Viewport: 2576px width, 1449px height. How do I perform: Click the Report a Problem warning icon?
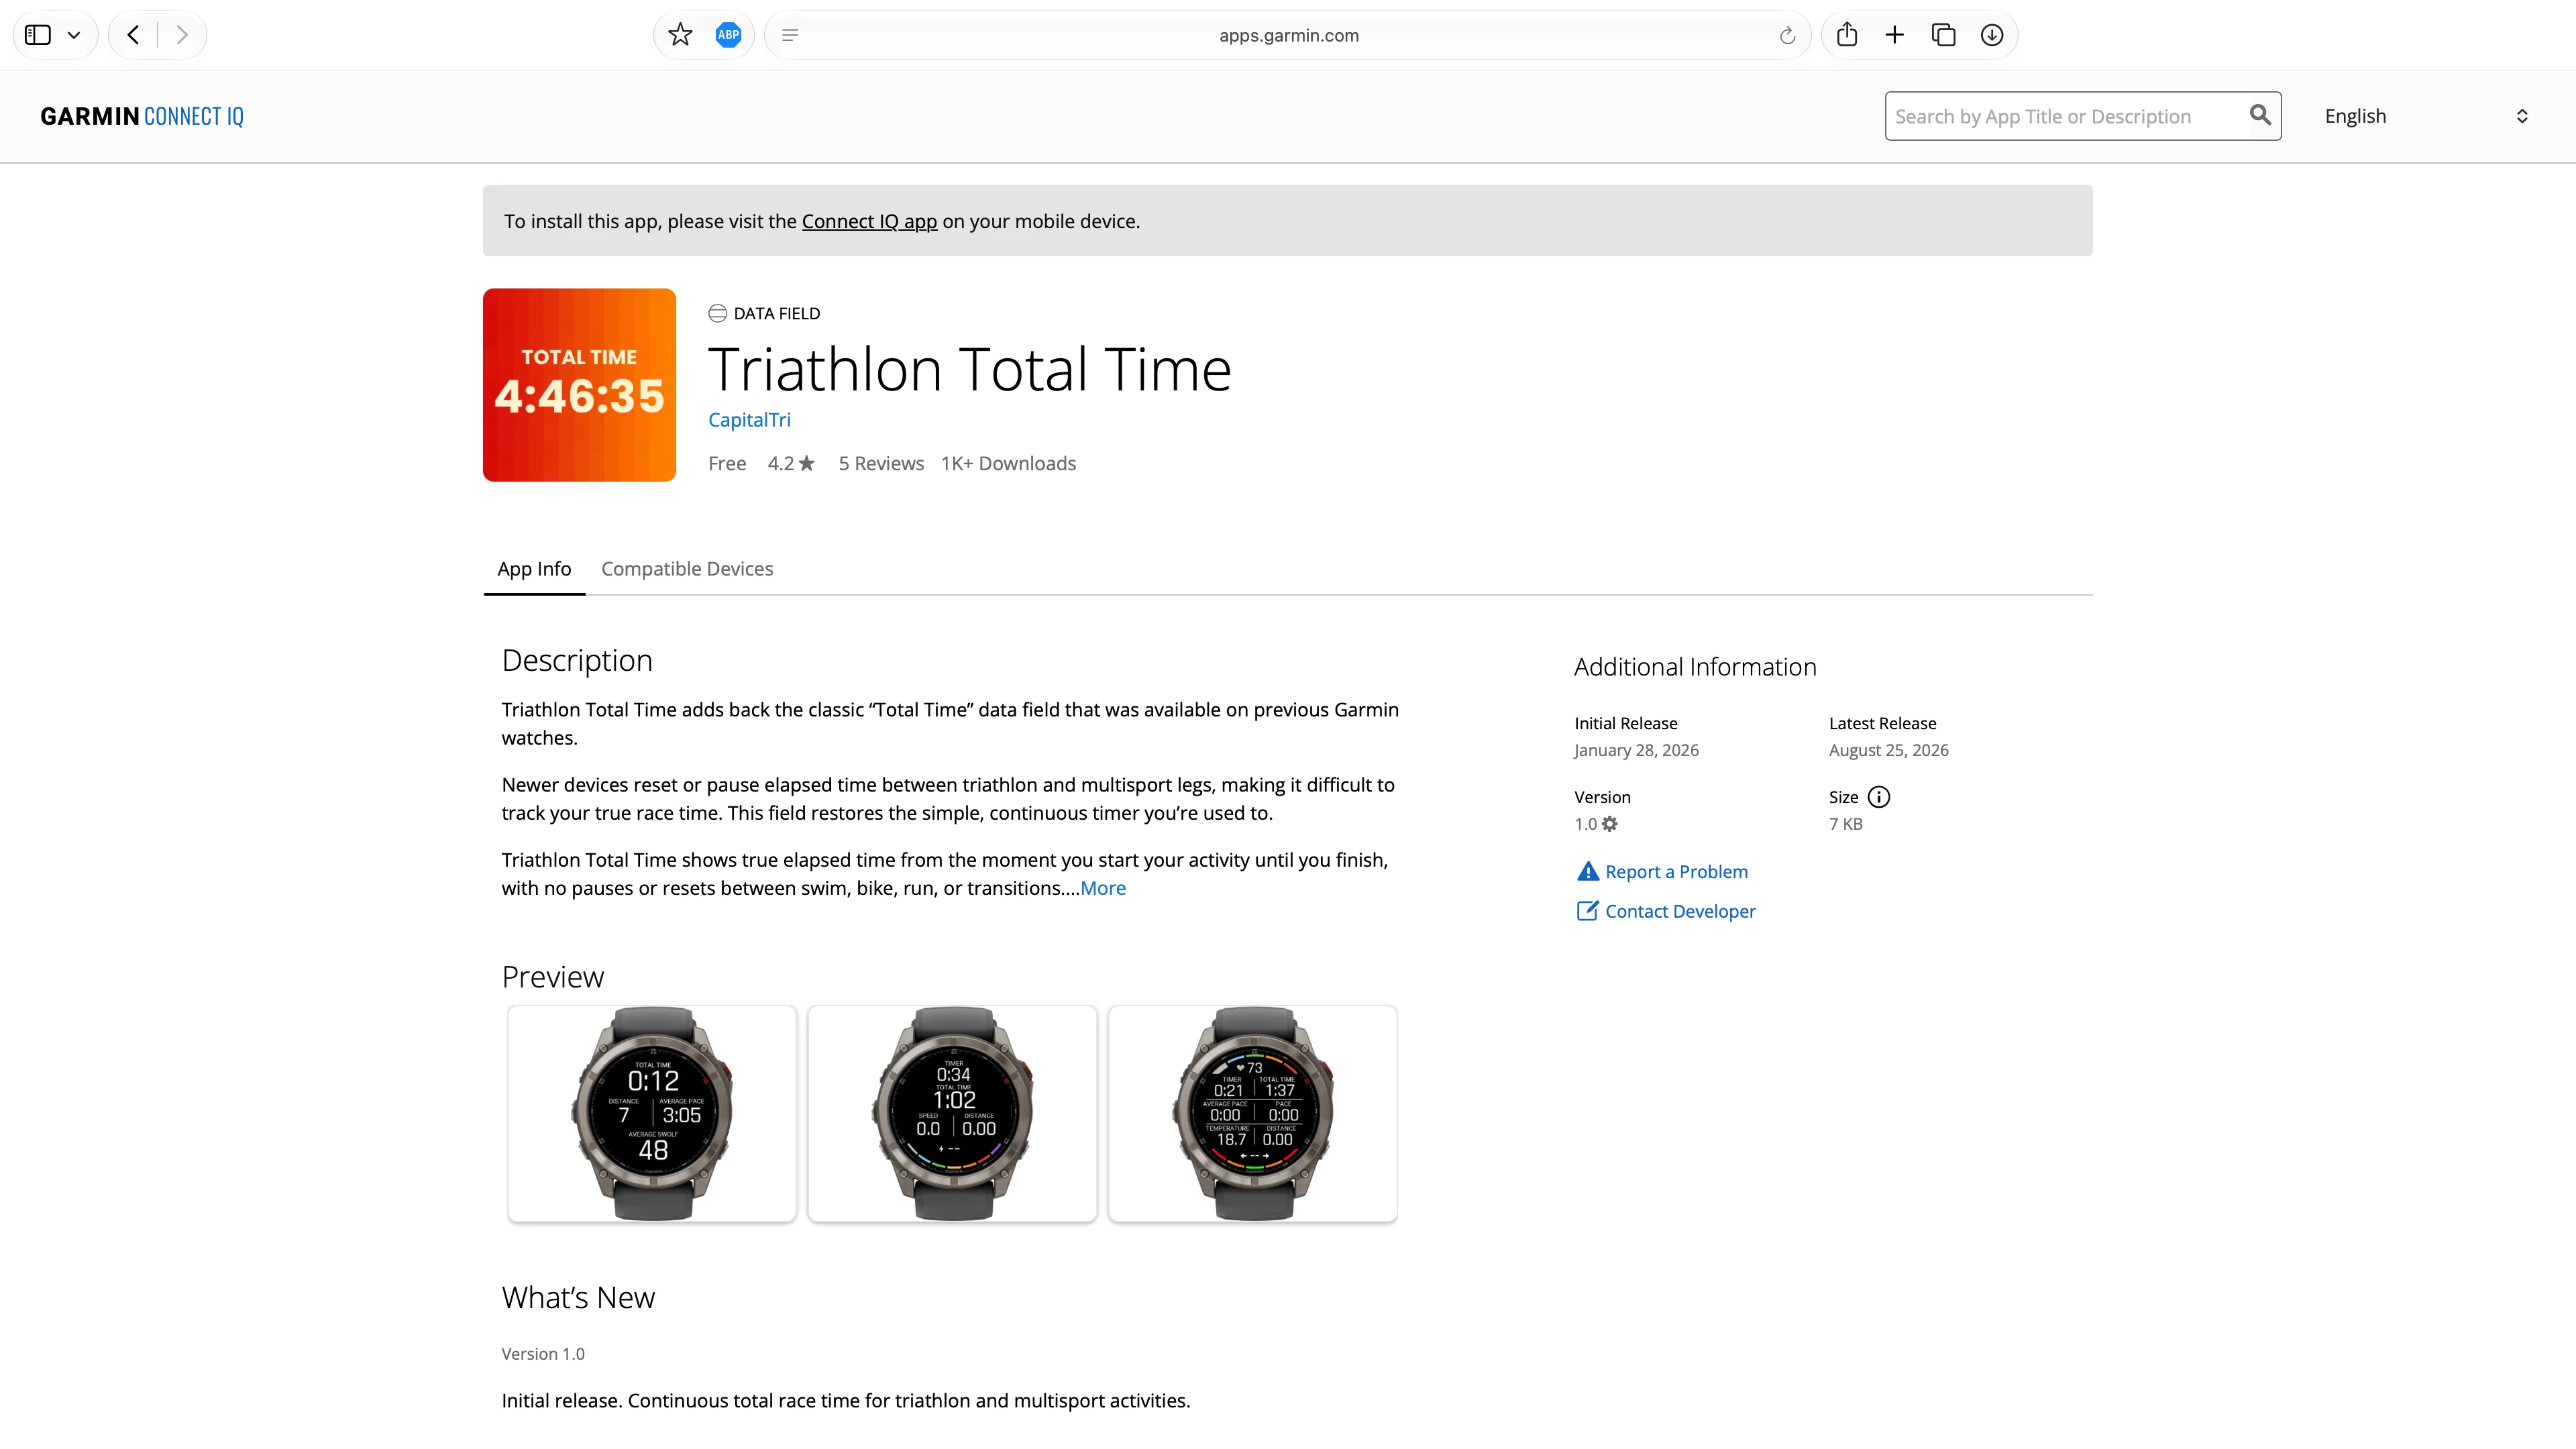(1587, 871)
